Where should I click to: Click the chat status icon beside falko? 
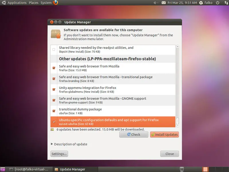click(x=201, y=3)
